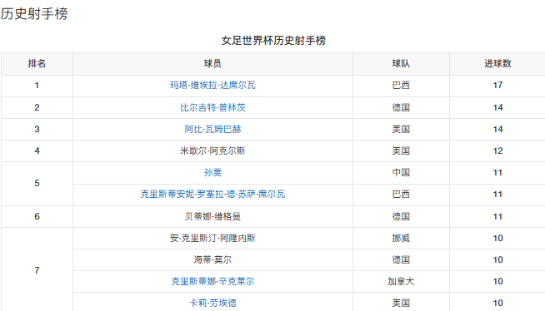Click team 美国 in 阿比·瓦姆巴赫 row

click(x=401, y=130)
